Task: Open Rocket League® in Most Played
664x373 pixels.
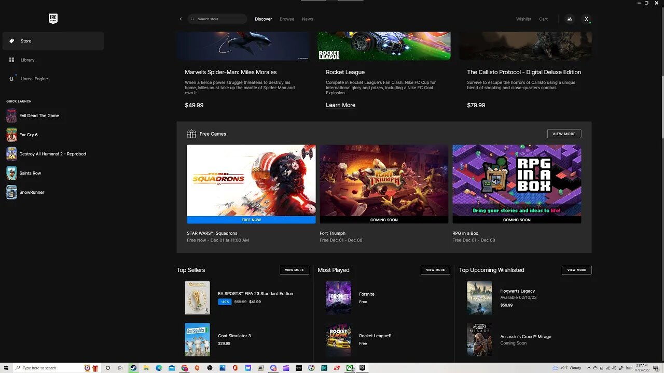Action: [x=375, y=336]
